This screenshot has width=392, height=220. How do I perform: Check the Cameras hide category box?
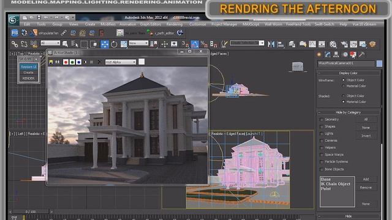(322, 141)
